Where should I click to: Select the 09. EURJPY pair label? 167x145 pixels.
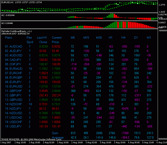(x=13, y=82)
